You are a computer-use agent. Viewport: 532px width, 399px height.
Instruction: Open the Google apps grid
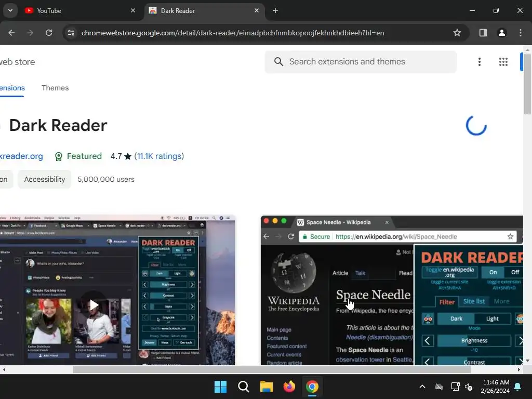tap(503, 62)
